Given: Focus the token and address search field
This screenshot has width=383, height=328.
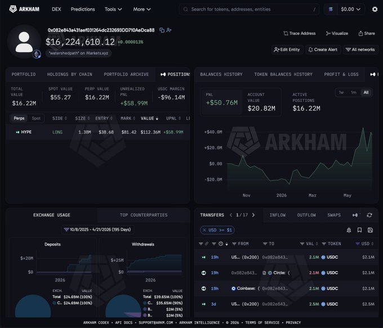Looking at the screenshot, I should point(249,9).
